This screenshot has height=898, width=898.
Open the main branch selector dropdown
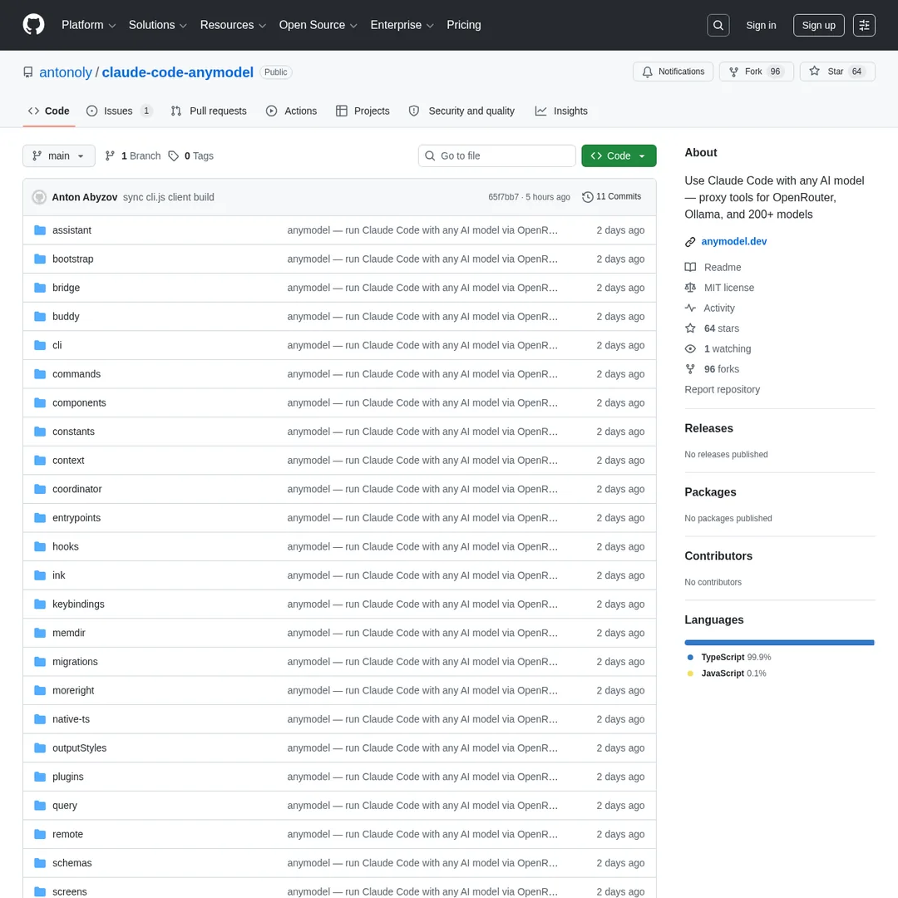[x=58, y=155]
